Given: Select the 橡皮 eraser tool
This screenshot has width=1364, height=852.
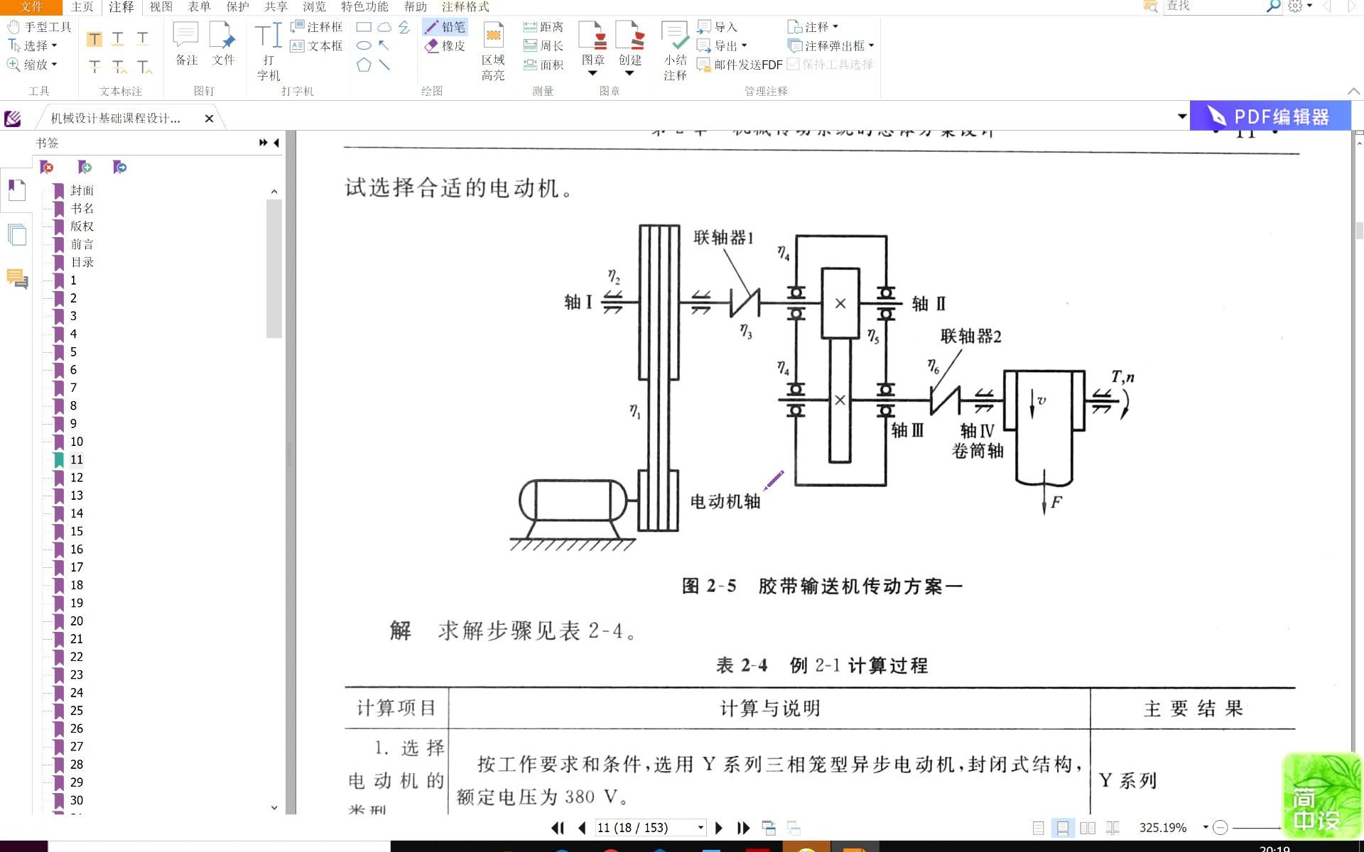Looking at the screenshot, I should coord(445,46).
